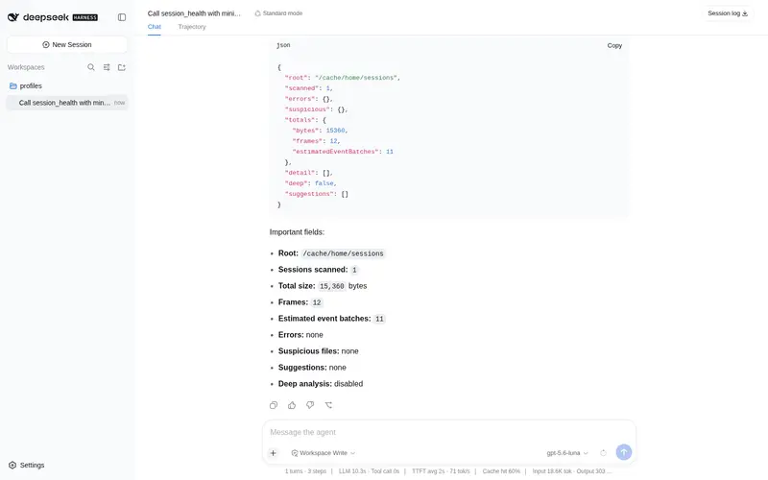The height and width of the screenshot is (480, 768).
Task: Copy the json code block
Action: pyautogui.click(x=614, y=45)
